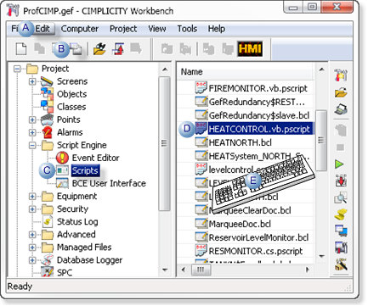Open the Event Editor item
This screenshot has height=306, width=368.
point(95,158)
